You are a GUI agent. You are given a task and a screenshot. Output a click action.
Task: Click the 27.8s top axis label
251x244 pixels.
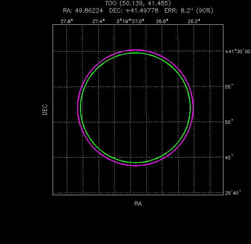click(67, 21)
